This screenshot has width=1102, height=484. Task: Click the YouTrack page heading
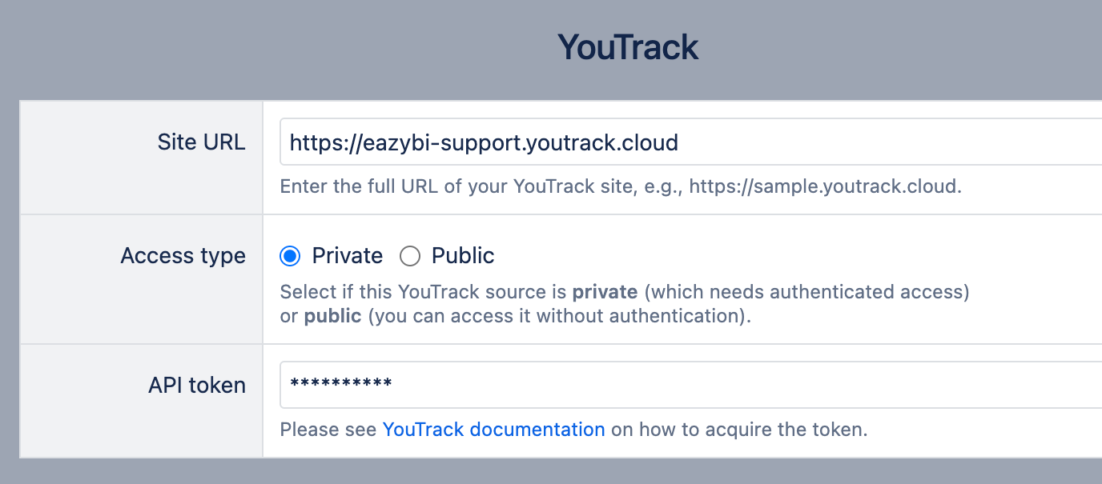coord(628,47)
